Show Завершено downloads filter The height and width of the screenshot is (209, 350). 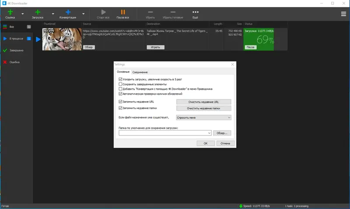[17, 50]
